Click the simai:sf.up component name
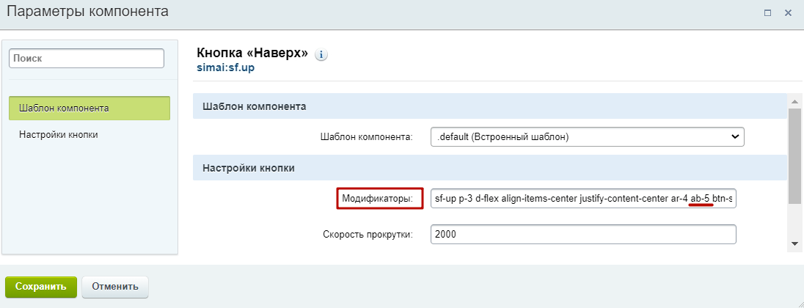Image resolution: width=804 pixels, height=308 pixels. (x=225, y=67)
